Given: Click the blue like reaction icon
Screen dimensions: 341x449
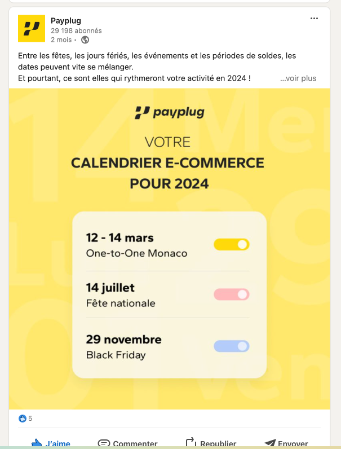Looking at the screenshot, I should click(23, 419).
